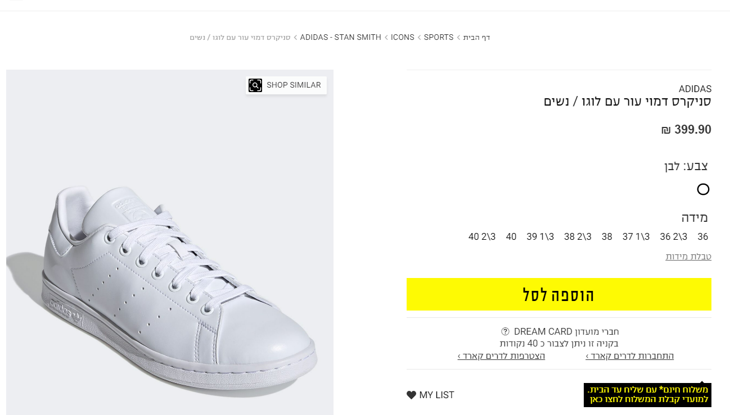Pick size 40
The height and width of the screenshot is (415, 730).
511,237
